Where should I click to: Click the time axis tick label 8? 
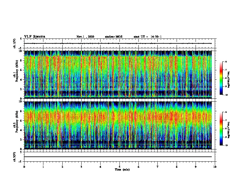click(177, 167)
